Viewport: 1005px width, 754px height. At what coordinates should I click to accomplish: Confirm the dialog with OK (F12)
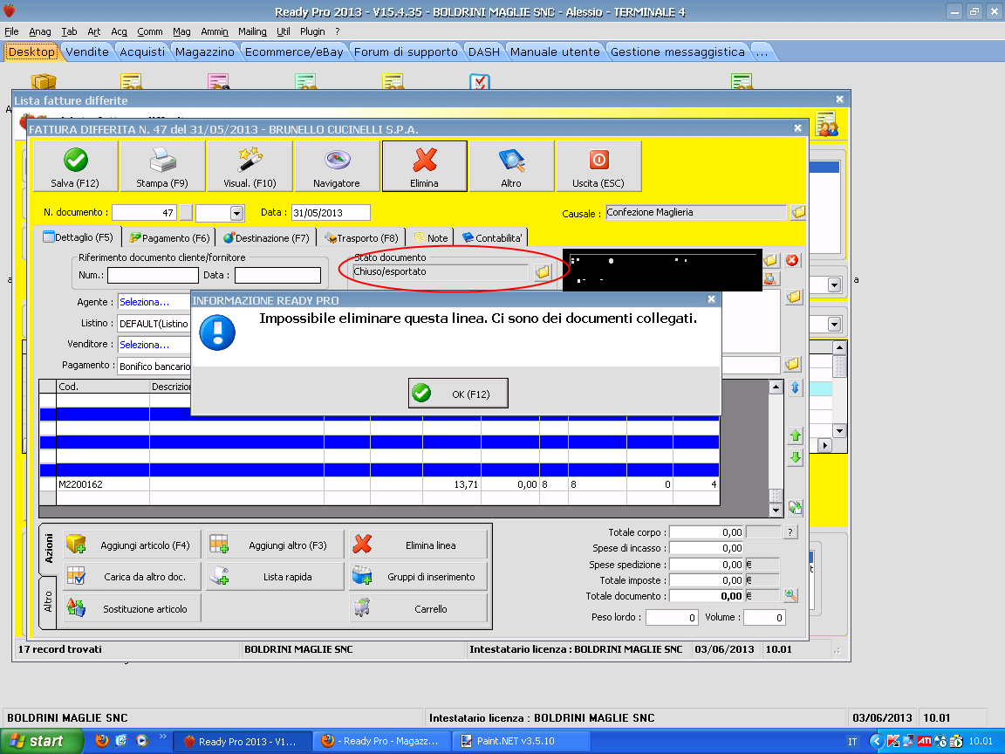click(458, 394)
